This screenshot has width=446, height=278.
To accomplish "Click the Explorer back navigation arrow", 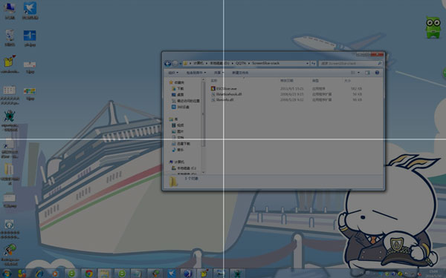I will pos(167,63).
